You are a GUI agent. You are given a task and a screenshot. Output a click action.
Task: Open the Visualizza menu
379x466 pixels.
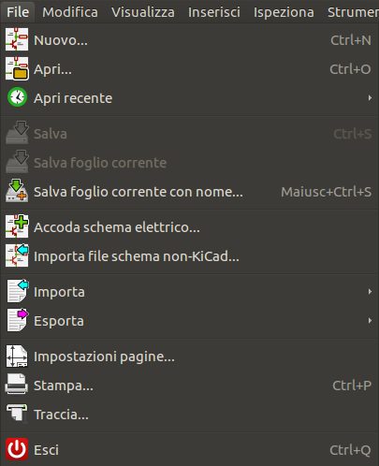tap(143, 12)
